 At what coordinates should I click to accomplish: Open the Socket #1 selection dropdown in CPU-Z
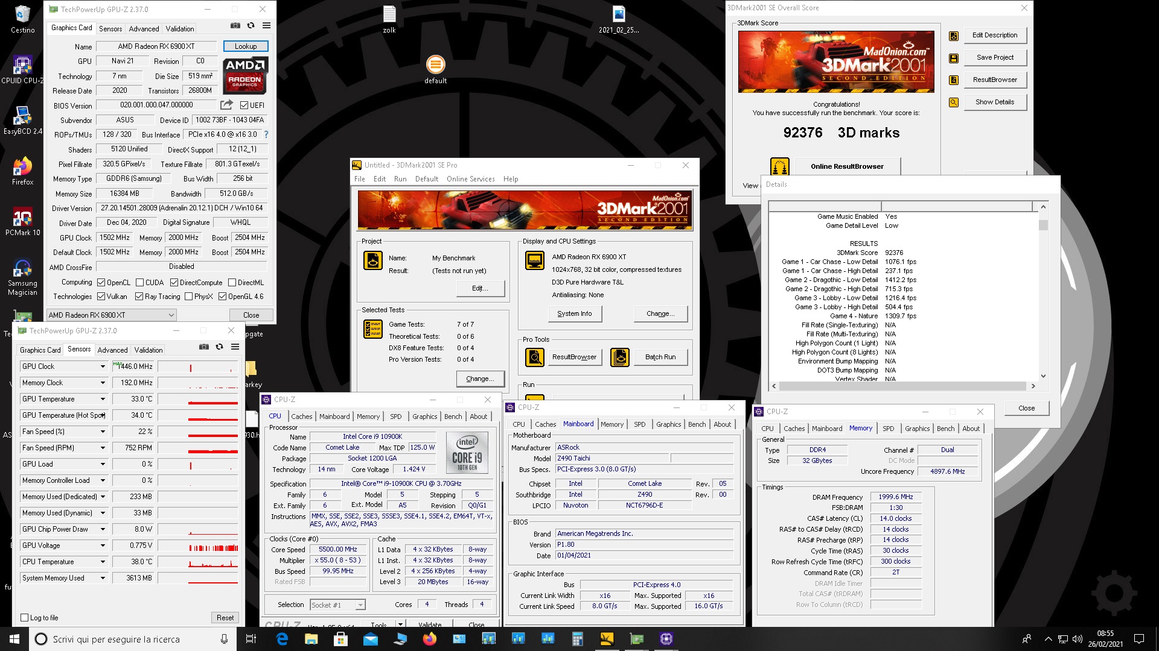(337, 605)
